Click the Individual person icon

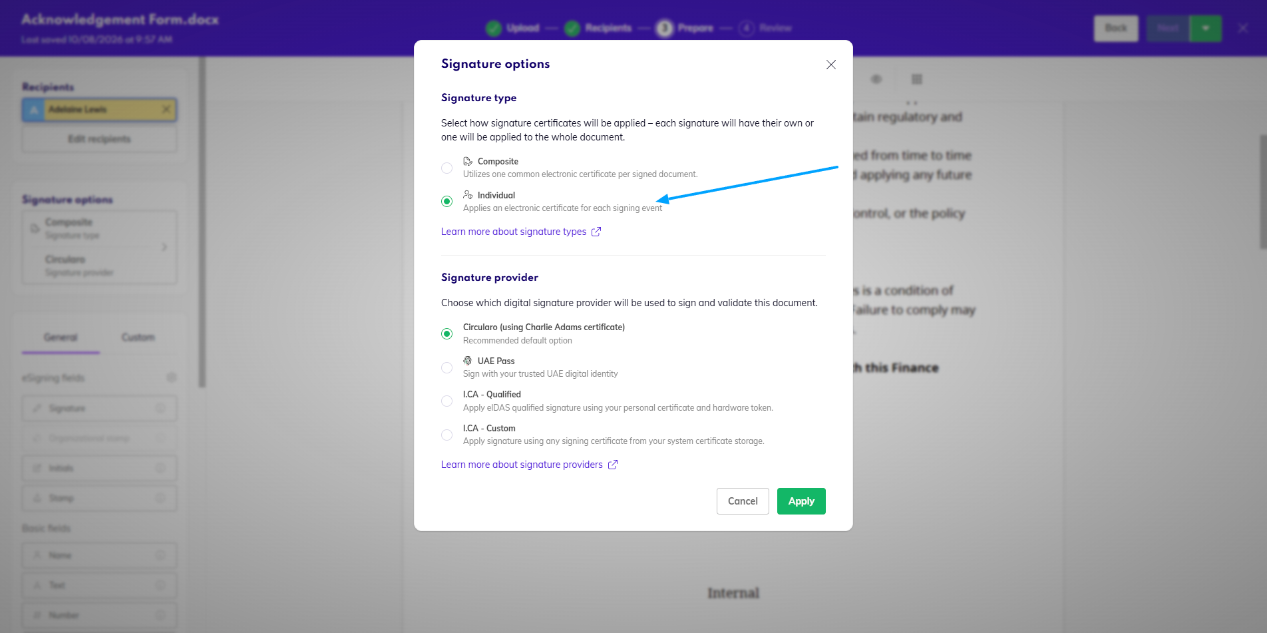click(468, 195)
